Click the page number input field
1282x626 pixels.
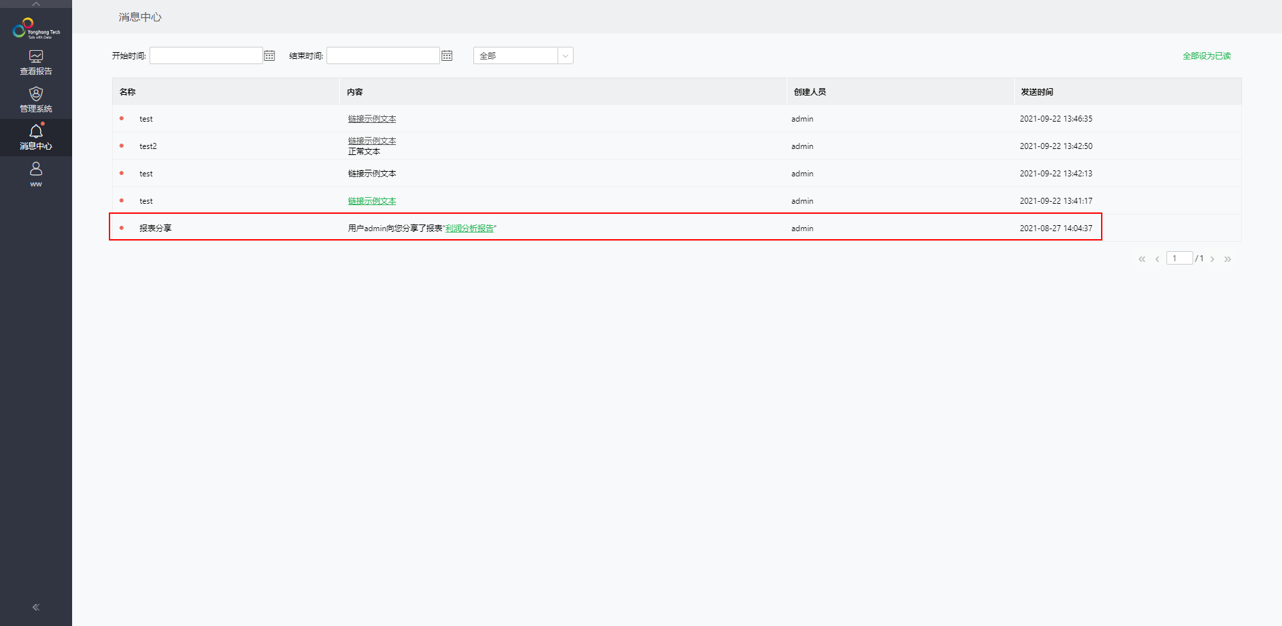tap(1179, 258)
